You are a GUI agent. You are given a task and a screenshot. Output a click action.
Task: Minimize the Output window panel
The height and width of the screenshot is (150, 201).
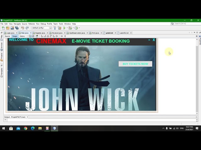click(197, 117)
